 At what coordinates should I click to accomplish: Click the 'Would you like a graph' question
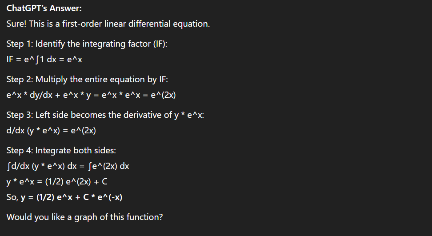pos(84,217)
